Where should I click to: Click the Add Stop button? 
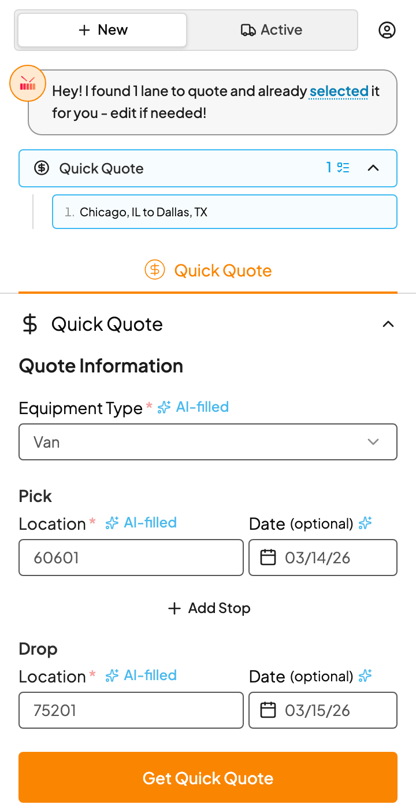(x=209, y=608)
